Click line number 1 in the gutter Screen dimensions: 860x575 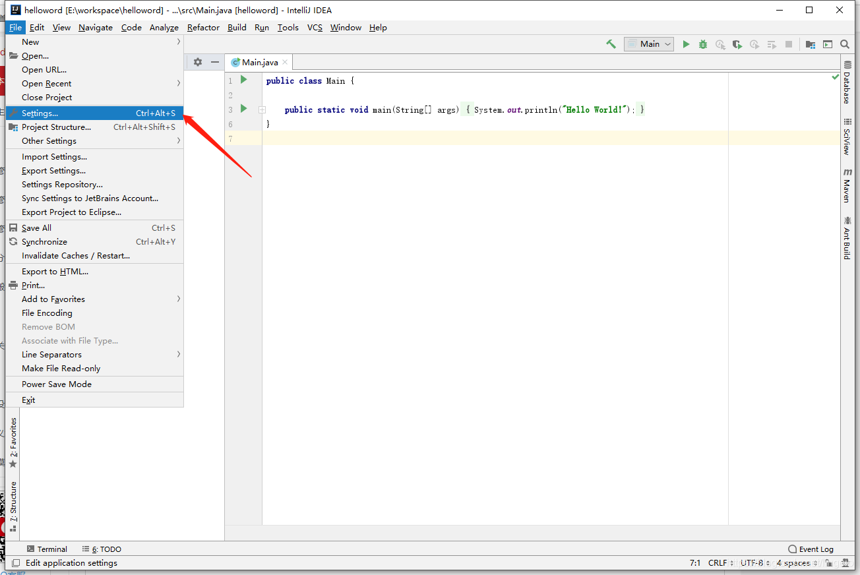coord(230,80)
